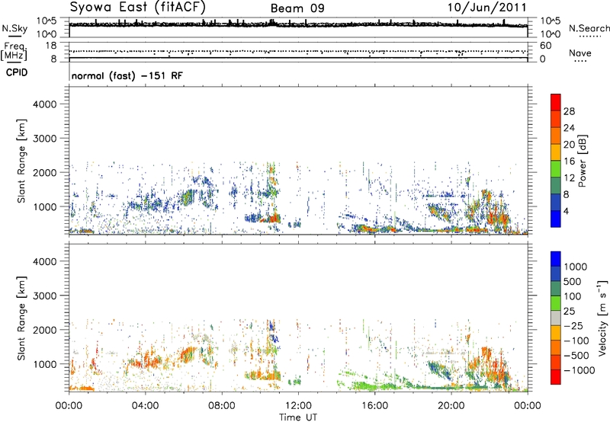Pick the top red segment of Power colorbar
This screenshot has width=610, height=422.
[x=556, y=102]
